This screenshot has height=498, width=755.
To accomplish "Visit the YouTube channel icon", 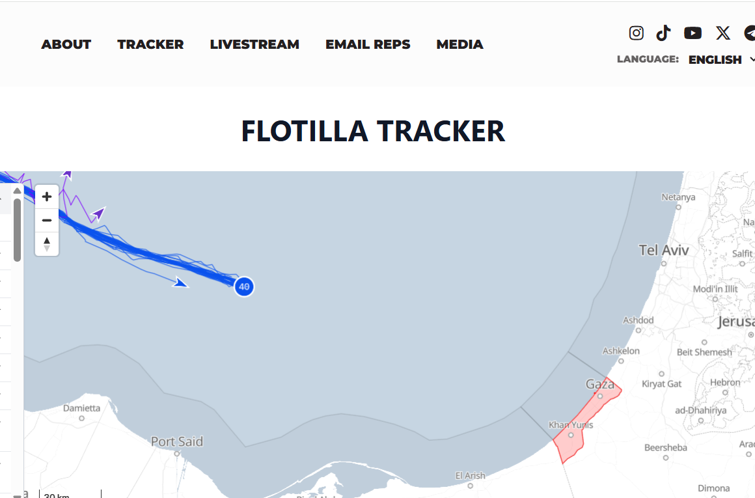I will tap(693, 33).
